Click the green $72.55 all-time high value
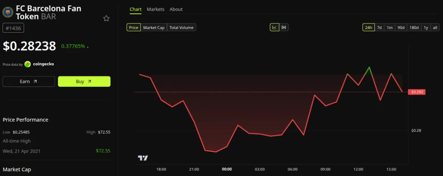The width and height of the screenshot is (443, 176). [x=103, y=151]
